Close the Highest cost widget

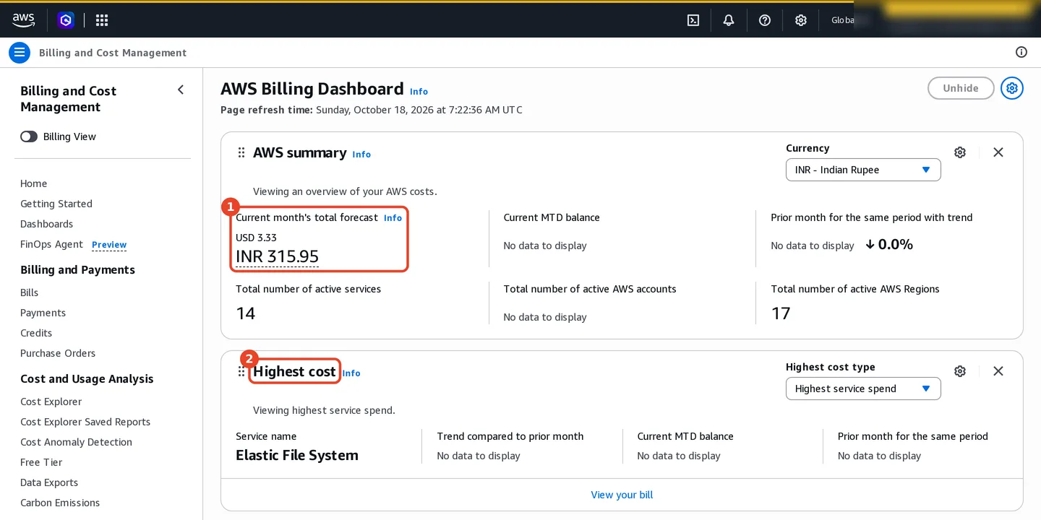pos(998,371)
